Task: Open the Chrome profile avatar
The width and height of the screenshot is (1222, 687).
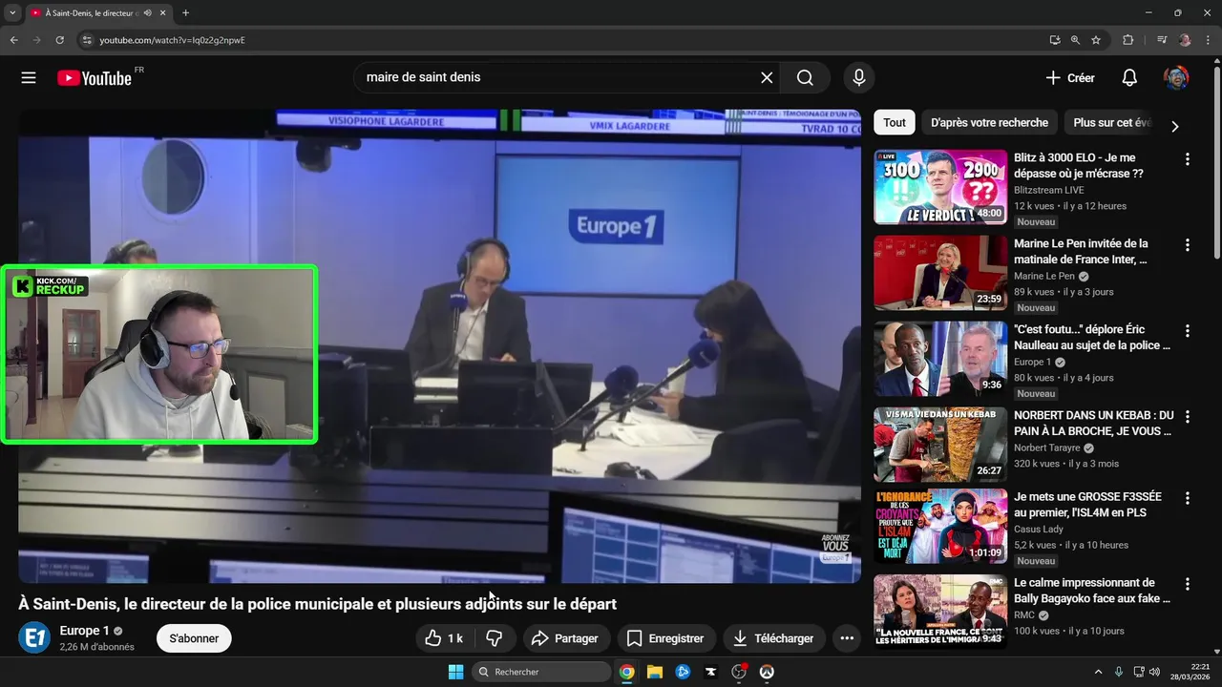Action: point(1185,40)
